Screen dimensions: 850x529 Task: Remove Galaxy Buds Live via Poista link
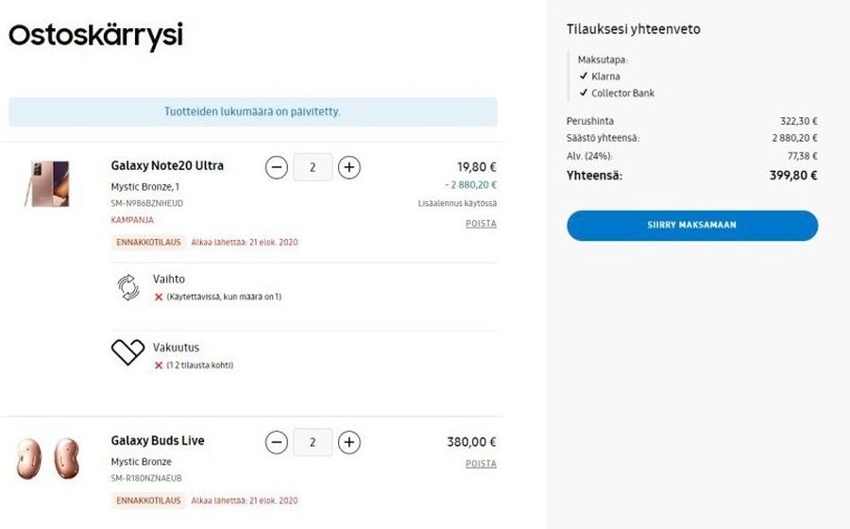click(481, 464)
